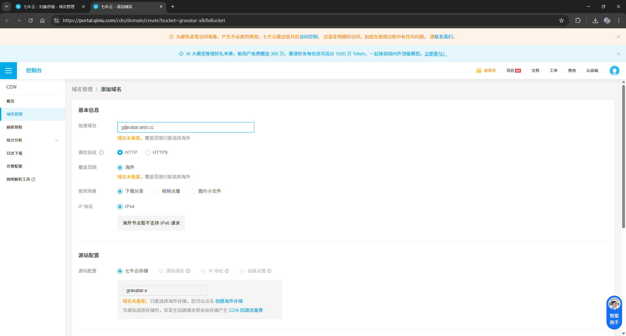Open the gravatar-x bucket dropdown
626x336 pixels.
click(x=165, y=290)
